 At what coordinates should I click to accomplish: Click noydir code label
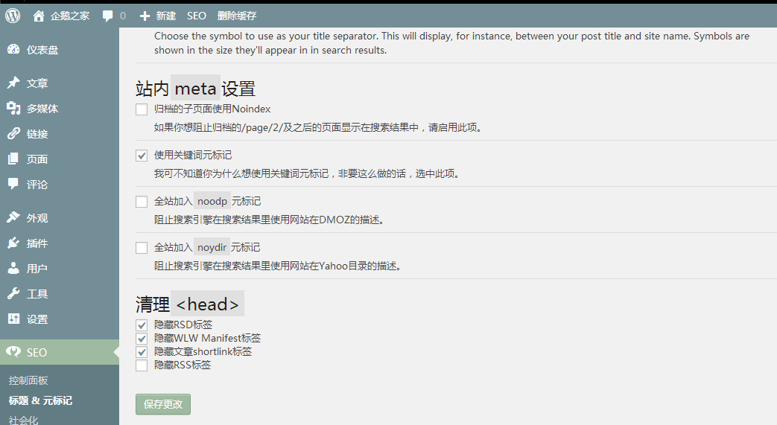coord(212,247)
